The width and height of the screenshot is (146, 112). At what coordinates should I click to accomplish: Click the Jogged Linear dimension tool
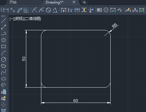[120, 10]
